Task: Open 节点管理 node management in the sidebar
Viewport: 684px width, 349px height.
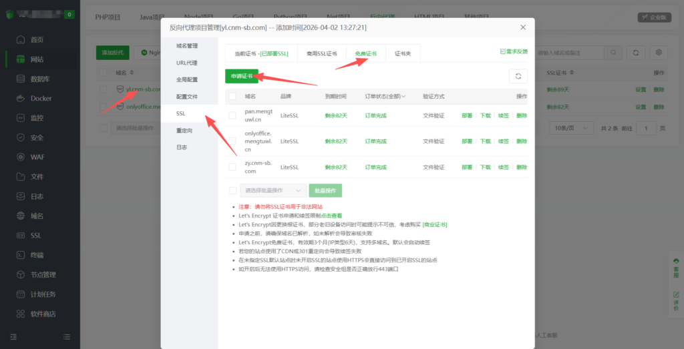Action: [43, 275]
